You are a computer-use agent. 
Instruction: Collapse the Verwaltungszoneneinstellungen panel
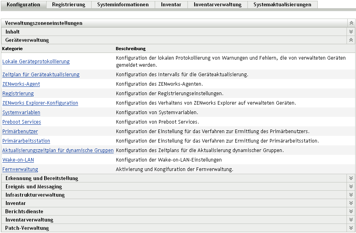(x=351, y=23)
